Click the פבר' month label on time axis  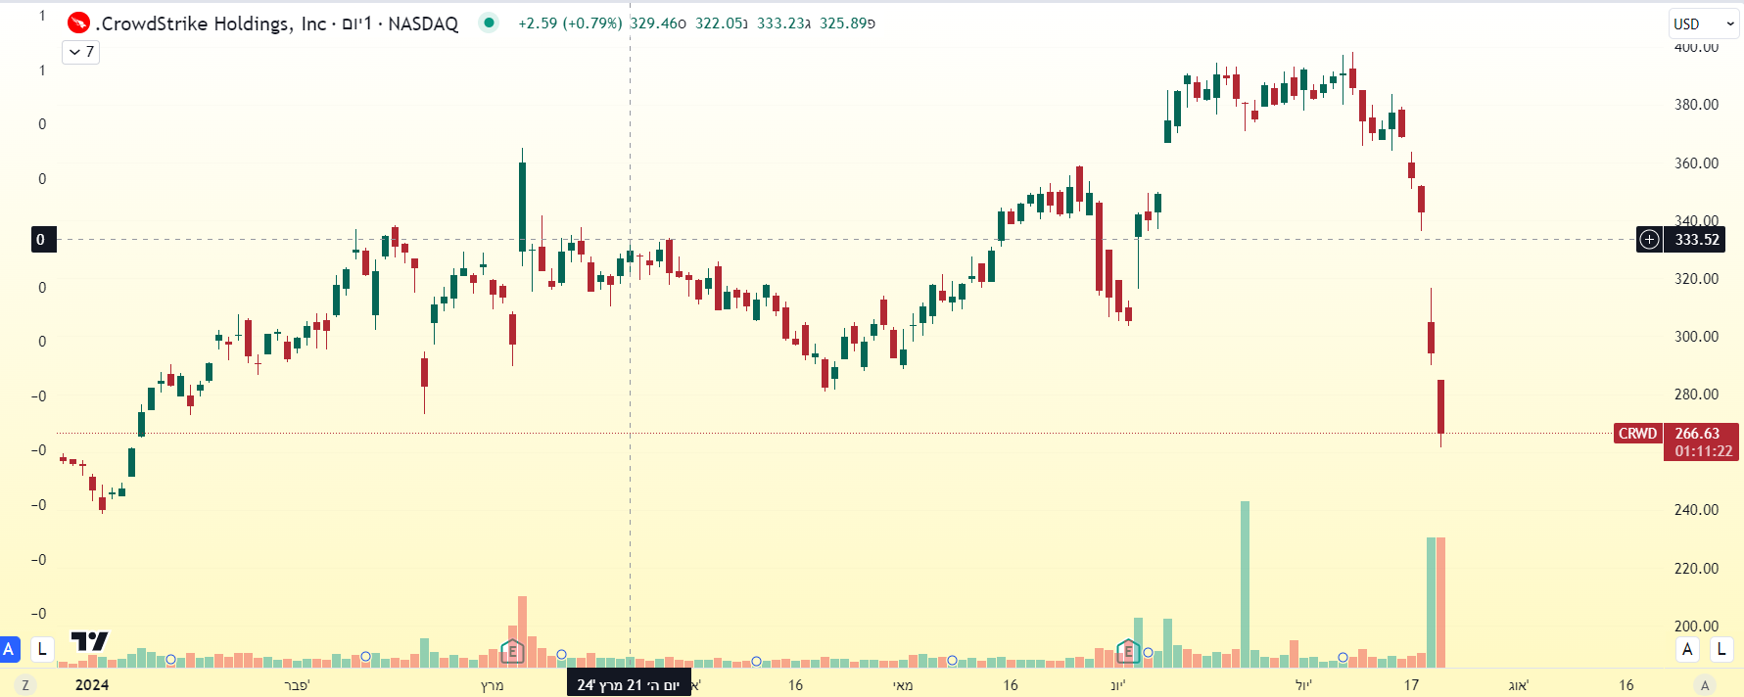click(297, 684)
